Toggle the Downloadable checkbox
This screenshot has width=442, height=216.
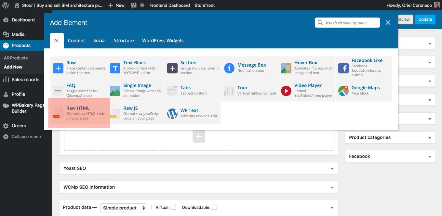tap(214, 207)
